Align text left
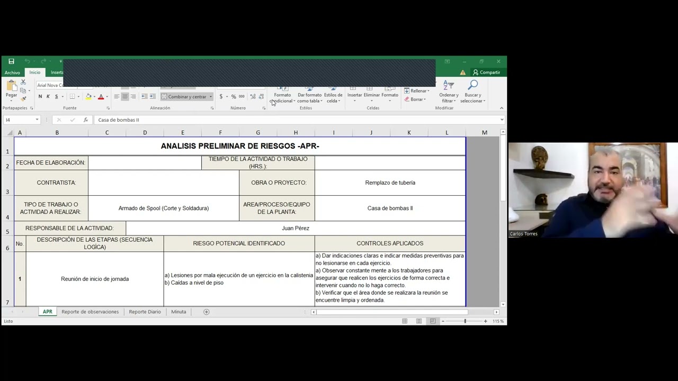The height and width of the screenshot is (381, 678). click(117, 96)
